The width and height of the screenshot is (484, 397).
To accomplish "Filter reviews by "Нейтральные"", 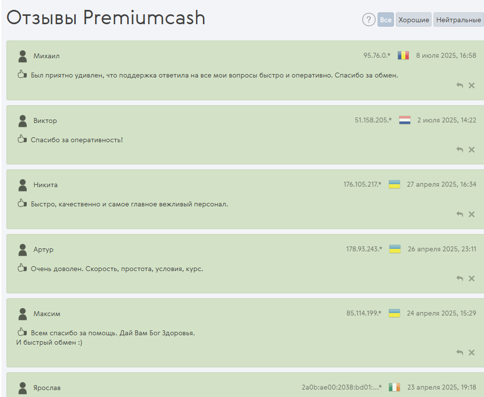I will coord(458,20).
